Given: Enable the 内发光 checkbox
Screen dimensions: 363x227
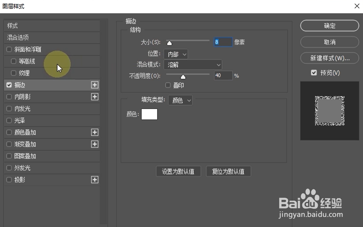Looking at the screenshot, I should tap(9, 108).
